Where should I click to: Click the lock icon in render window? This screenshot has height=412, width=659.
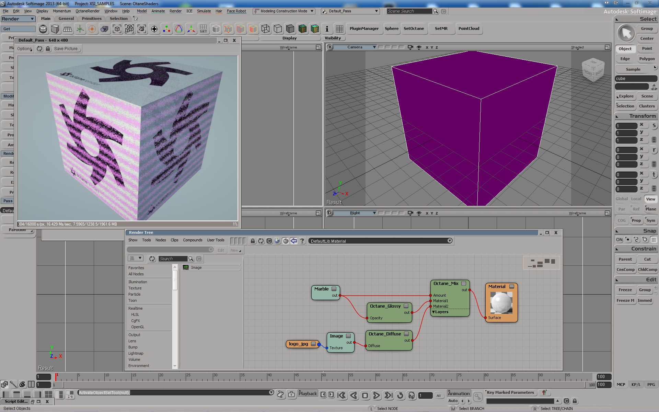48,49
